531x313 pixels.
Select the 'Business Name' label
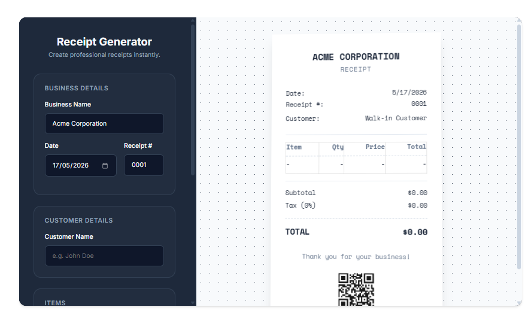(68, 104)
